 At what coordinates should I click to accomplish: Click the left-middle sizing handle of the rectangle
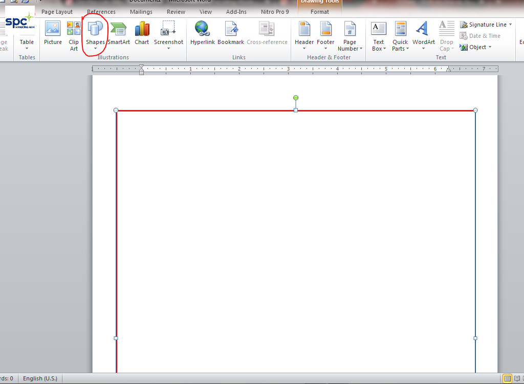116,338
